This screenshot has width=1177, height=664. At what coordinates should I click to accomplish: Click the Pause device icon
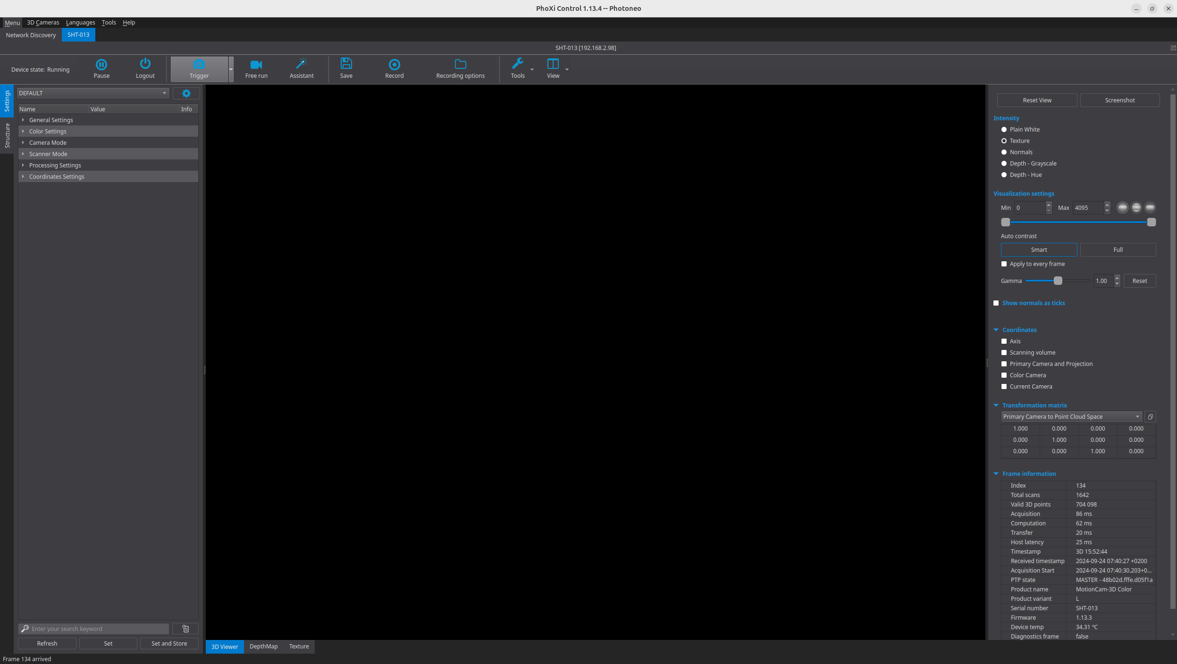pos(101,65)
